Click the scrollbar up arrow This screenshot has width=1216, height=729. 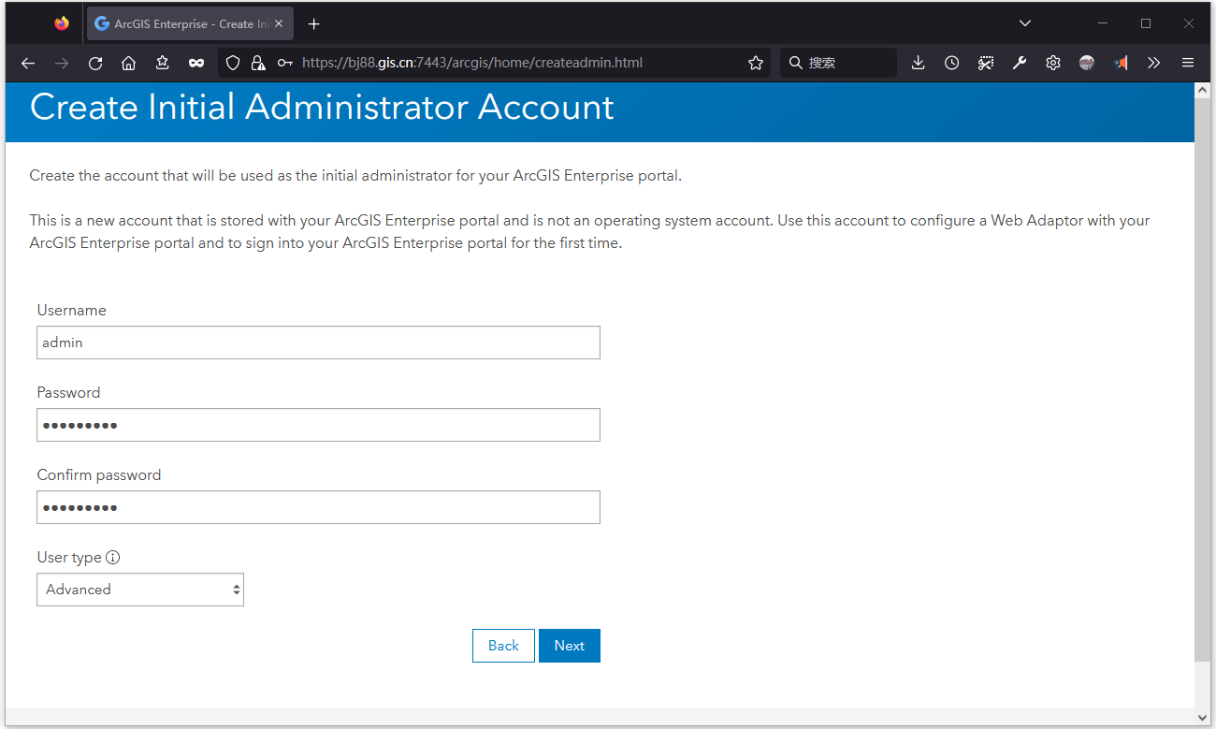(x=1203, y=90)
